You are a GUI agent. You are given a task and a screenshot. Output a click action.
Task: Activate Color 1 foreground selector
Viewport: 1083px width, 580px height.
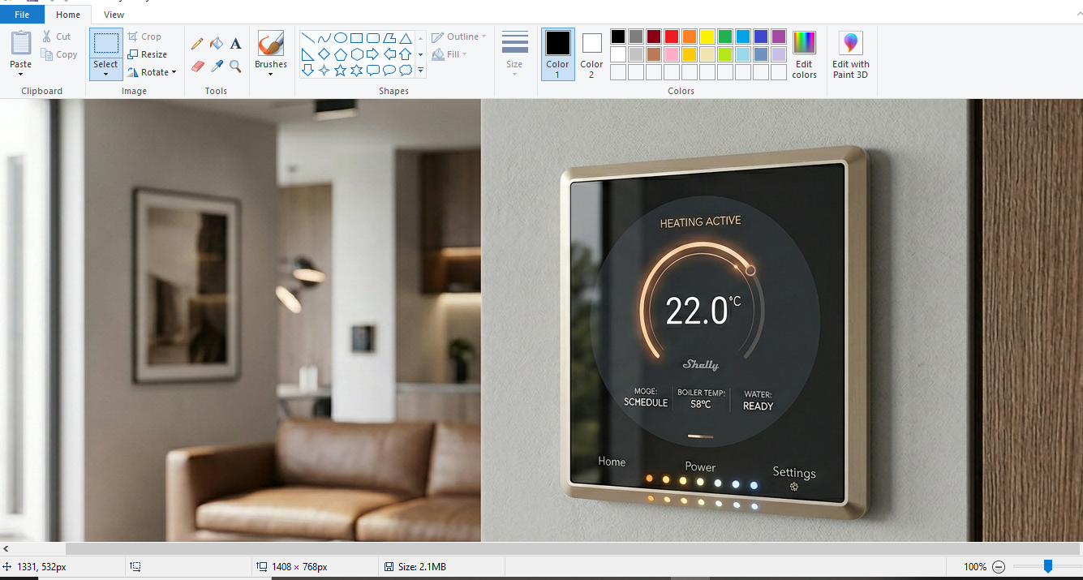pyautogui.click(x=558, y=54)
